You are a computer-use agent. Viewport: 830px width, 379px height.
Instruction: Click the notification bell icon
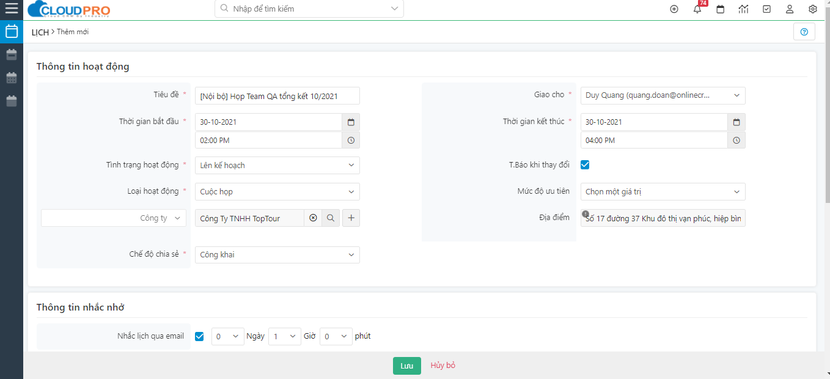click(x=697, y=9)
